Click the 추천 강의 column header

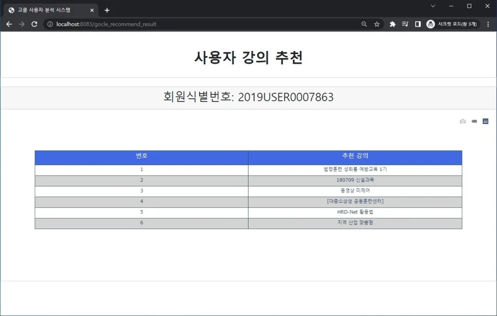(355, 157)
